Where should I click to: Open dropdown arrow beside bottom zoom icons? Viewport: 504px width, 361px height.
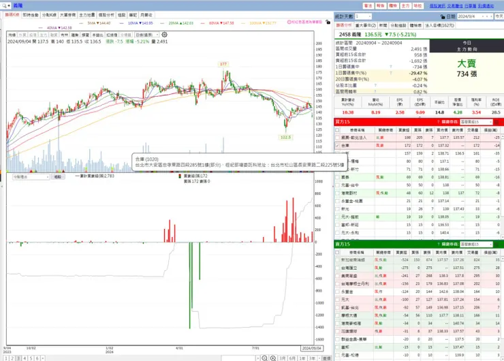coord(257,358)
